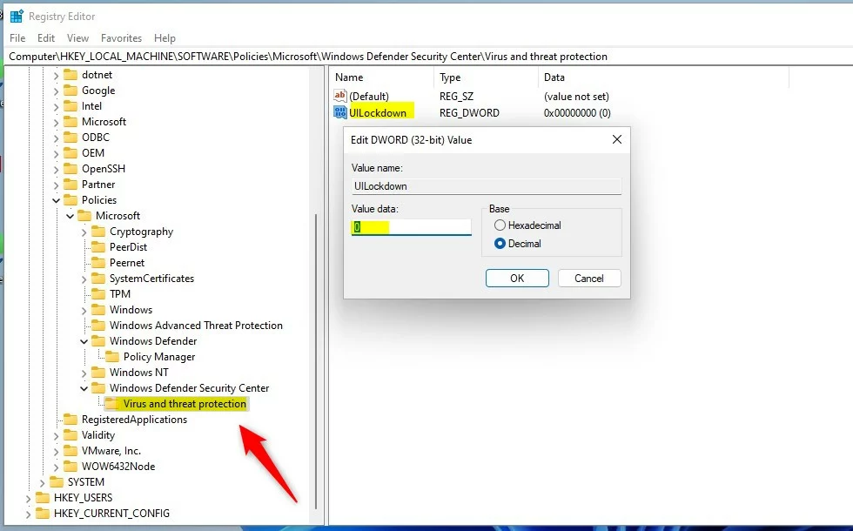This screenshot has width=853, height=531.
Task: Expand the SYSTEM key
Action: (x=43, y=482)
